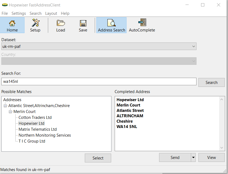228x174 pixels.
Task: Close the FastAddressClient window
Action: click(x=218, y=5)
